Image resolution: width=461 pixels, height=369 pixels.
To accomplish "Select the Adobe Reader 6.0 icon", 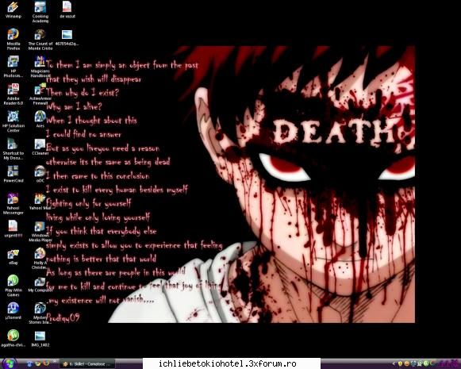I will (13, 94).
